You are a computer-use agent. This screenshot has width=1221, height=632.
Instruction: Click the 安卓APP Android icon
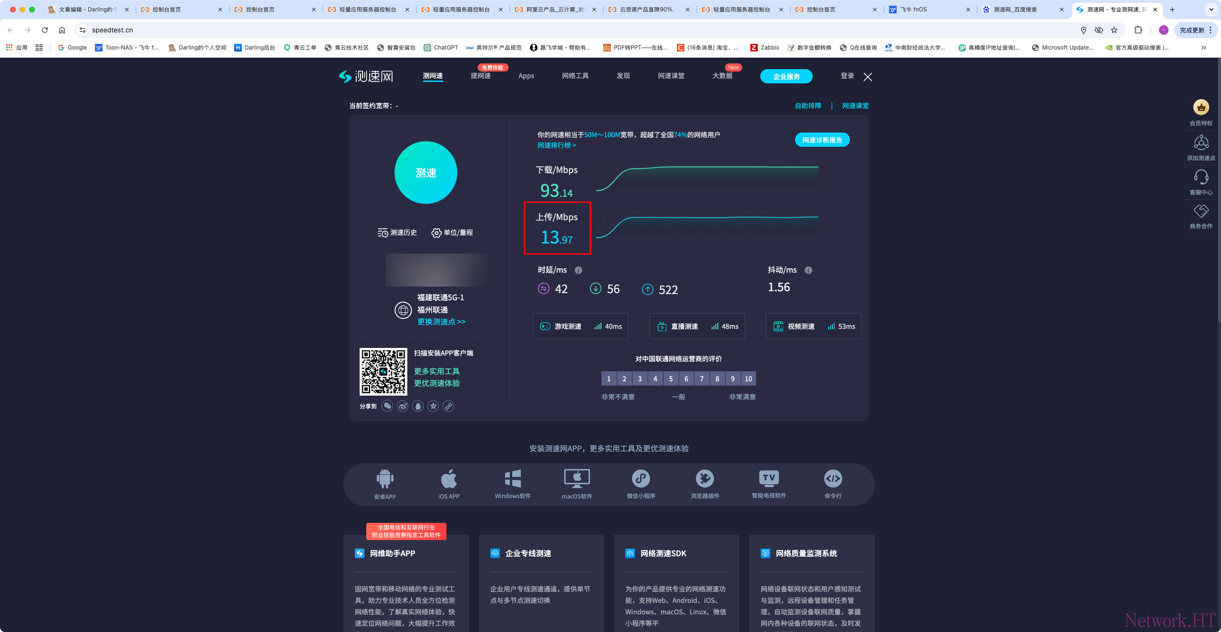tap(385, 479)
